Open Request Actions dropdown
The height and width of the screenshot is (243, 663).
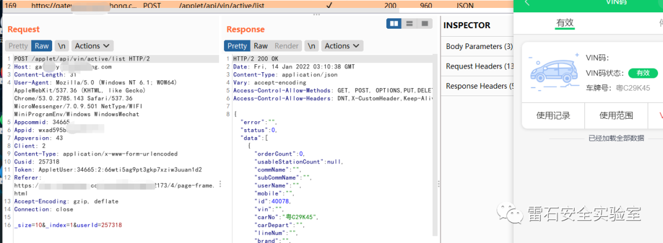click(x=92, y=46)
